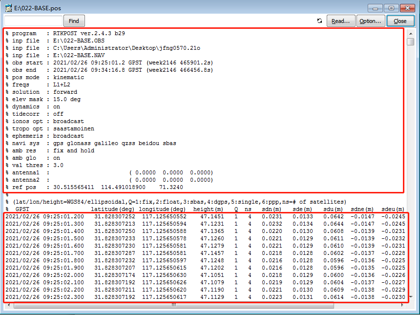The image size is (420, 315).
Task: Click the jfng0570.21o file path
Action: (x=126, y=48)
